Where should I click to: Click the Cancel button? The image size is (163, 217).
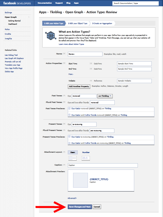pos(97,207)
